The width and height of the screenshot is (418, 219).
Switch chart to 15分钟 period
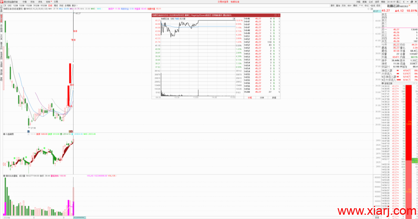click(29, 5)
